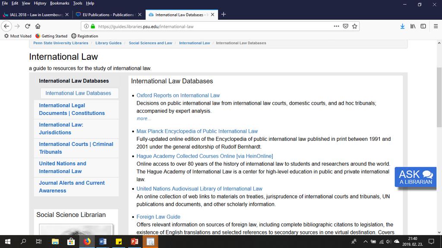The width and height of the screenshot is (442, 248).
Task: Switch to PowerPoint in taskbar
Action: 135,242
